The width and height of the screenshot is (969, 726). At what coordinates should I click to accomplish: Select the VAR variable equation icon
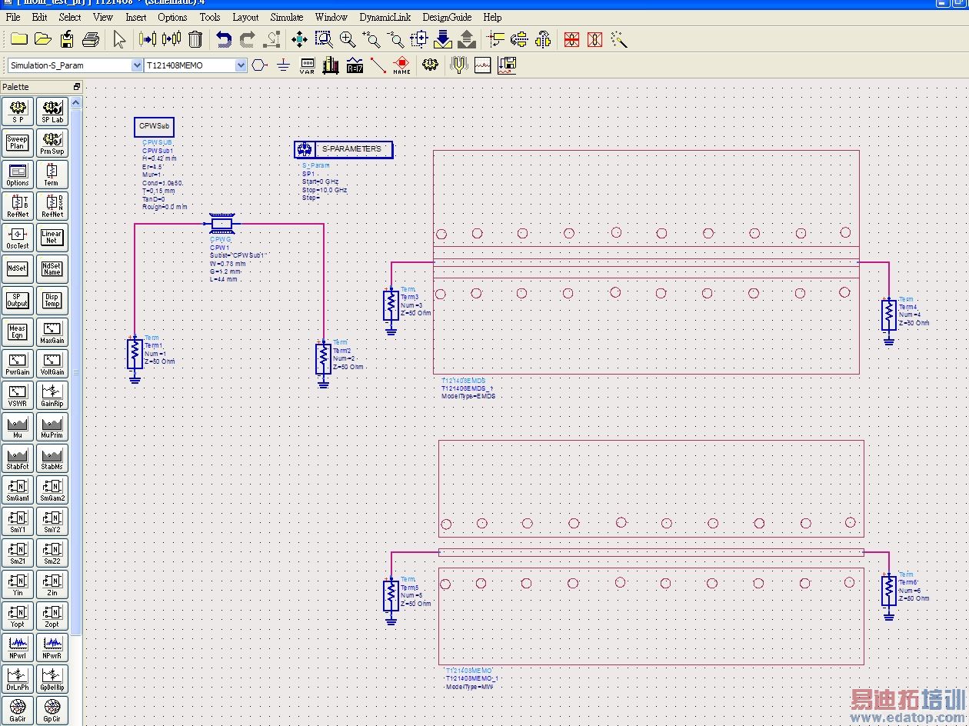pyautogui.click(x=307, y=65)
